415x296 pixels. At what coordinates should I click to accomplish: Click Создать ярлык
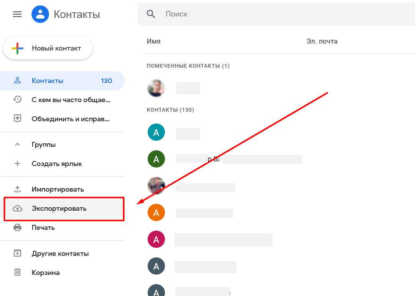pos(62,164)
